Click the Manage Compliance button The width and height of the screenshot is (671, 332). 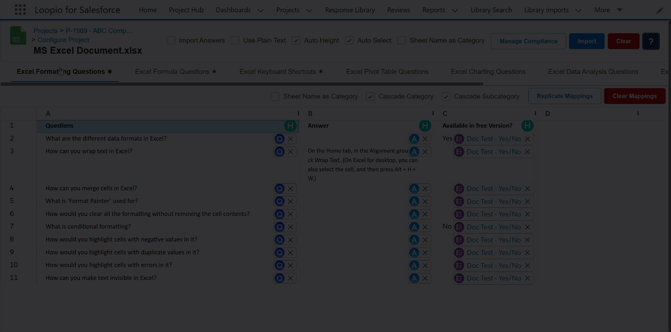coord(528,41)
